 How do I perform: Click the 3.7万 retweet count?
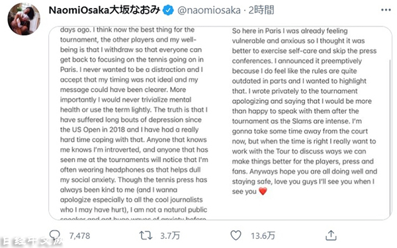pyautogui.click(x=170, y=236)
